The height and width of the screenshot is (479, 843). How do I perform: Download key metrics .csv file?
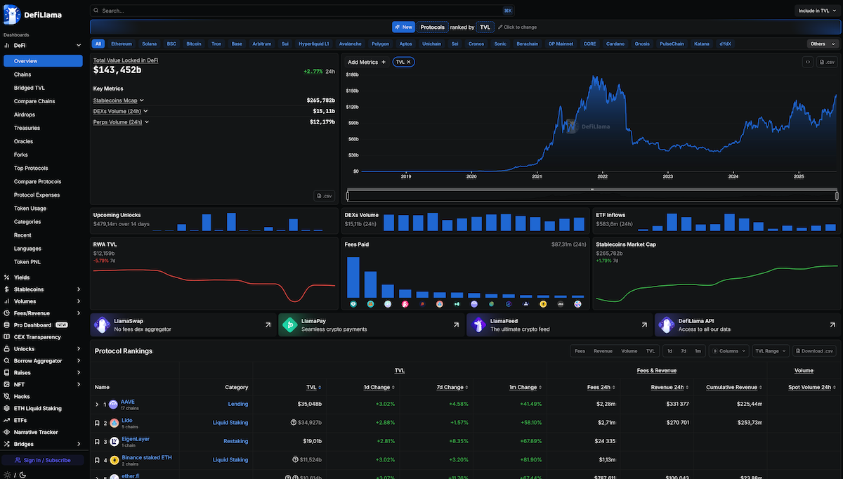[x=323, y=196]
